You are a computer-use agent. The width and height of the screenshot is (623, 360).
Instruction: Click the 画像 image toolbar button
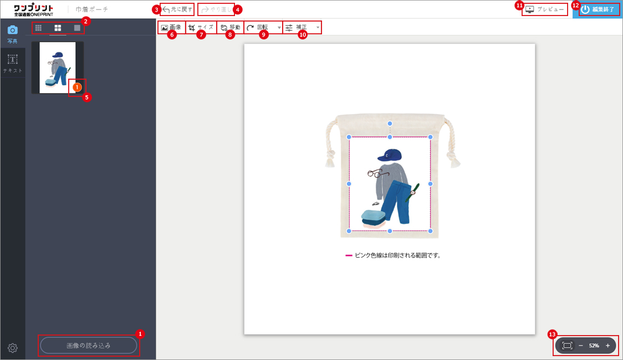pyautogui.click(x=171, y=27)
